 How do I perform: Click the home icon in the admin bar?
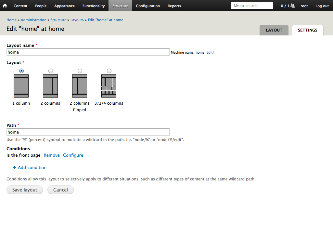tap(5, 6)
